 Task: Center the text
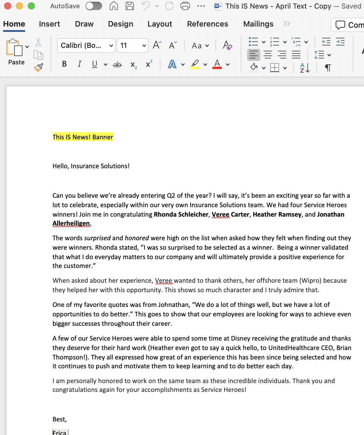click(x=268, y=55)
